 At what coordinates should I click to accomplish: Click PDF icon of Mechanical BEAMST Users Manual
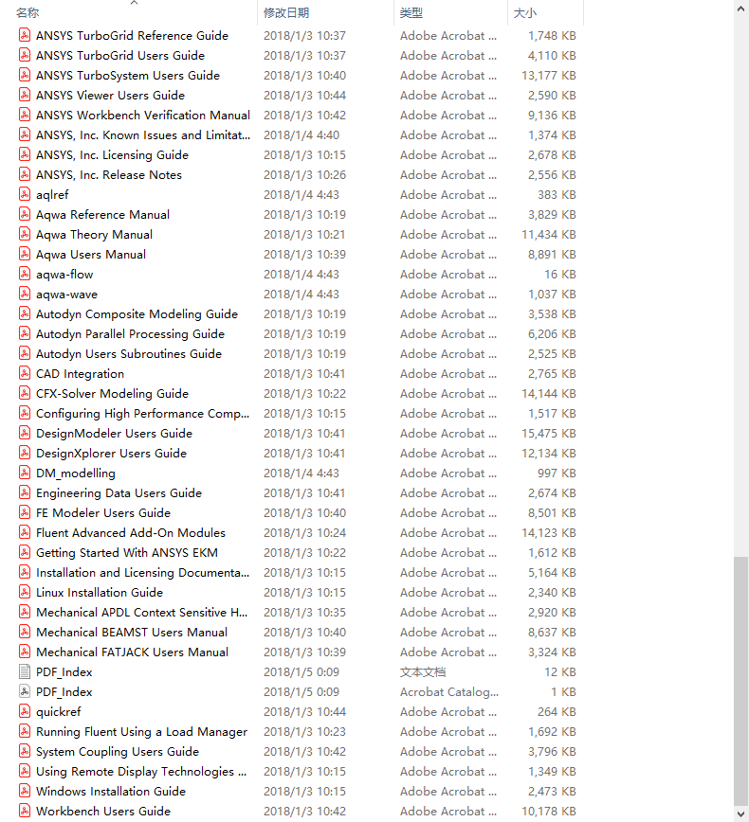point(25,633)
